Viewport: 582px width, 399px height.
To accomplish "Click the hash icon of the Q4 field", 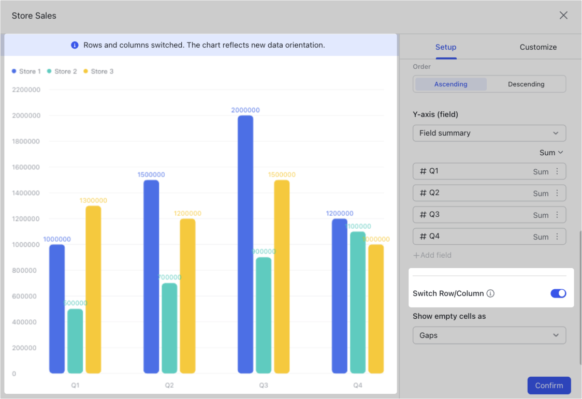I will click(x=423, y=236).
